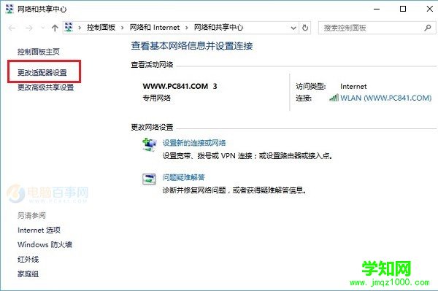Click the WWW.PC841.COM 3 network name
Screen dimensions: 438x291
pyautogui.click(x=180, y=86)
